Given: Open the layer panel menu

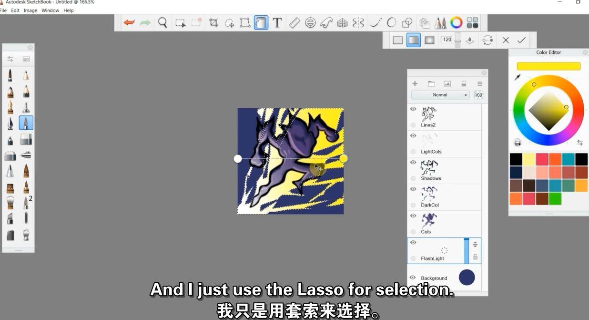Looking at the screenshot, I should 480,83.
